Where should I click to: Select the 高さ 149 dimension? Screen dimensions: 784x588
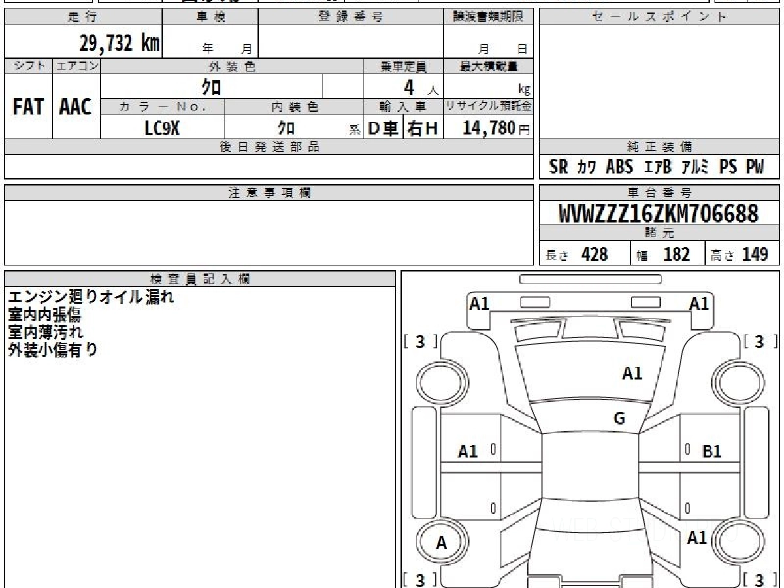pyautogui.click(x=740, y=254)
